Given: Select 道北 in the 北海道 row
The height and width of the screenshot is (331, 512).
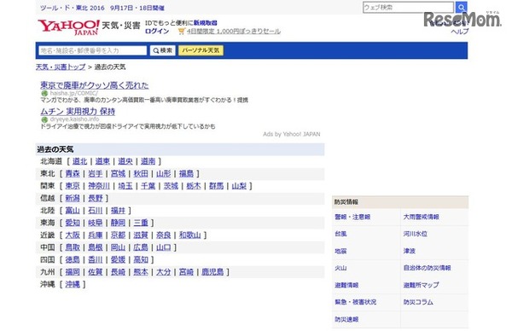Looking at the screenshot, I should click(x=80, y=161).
